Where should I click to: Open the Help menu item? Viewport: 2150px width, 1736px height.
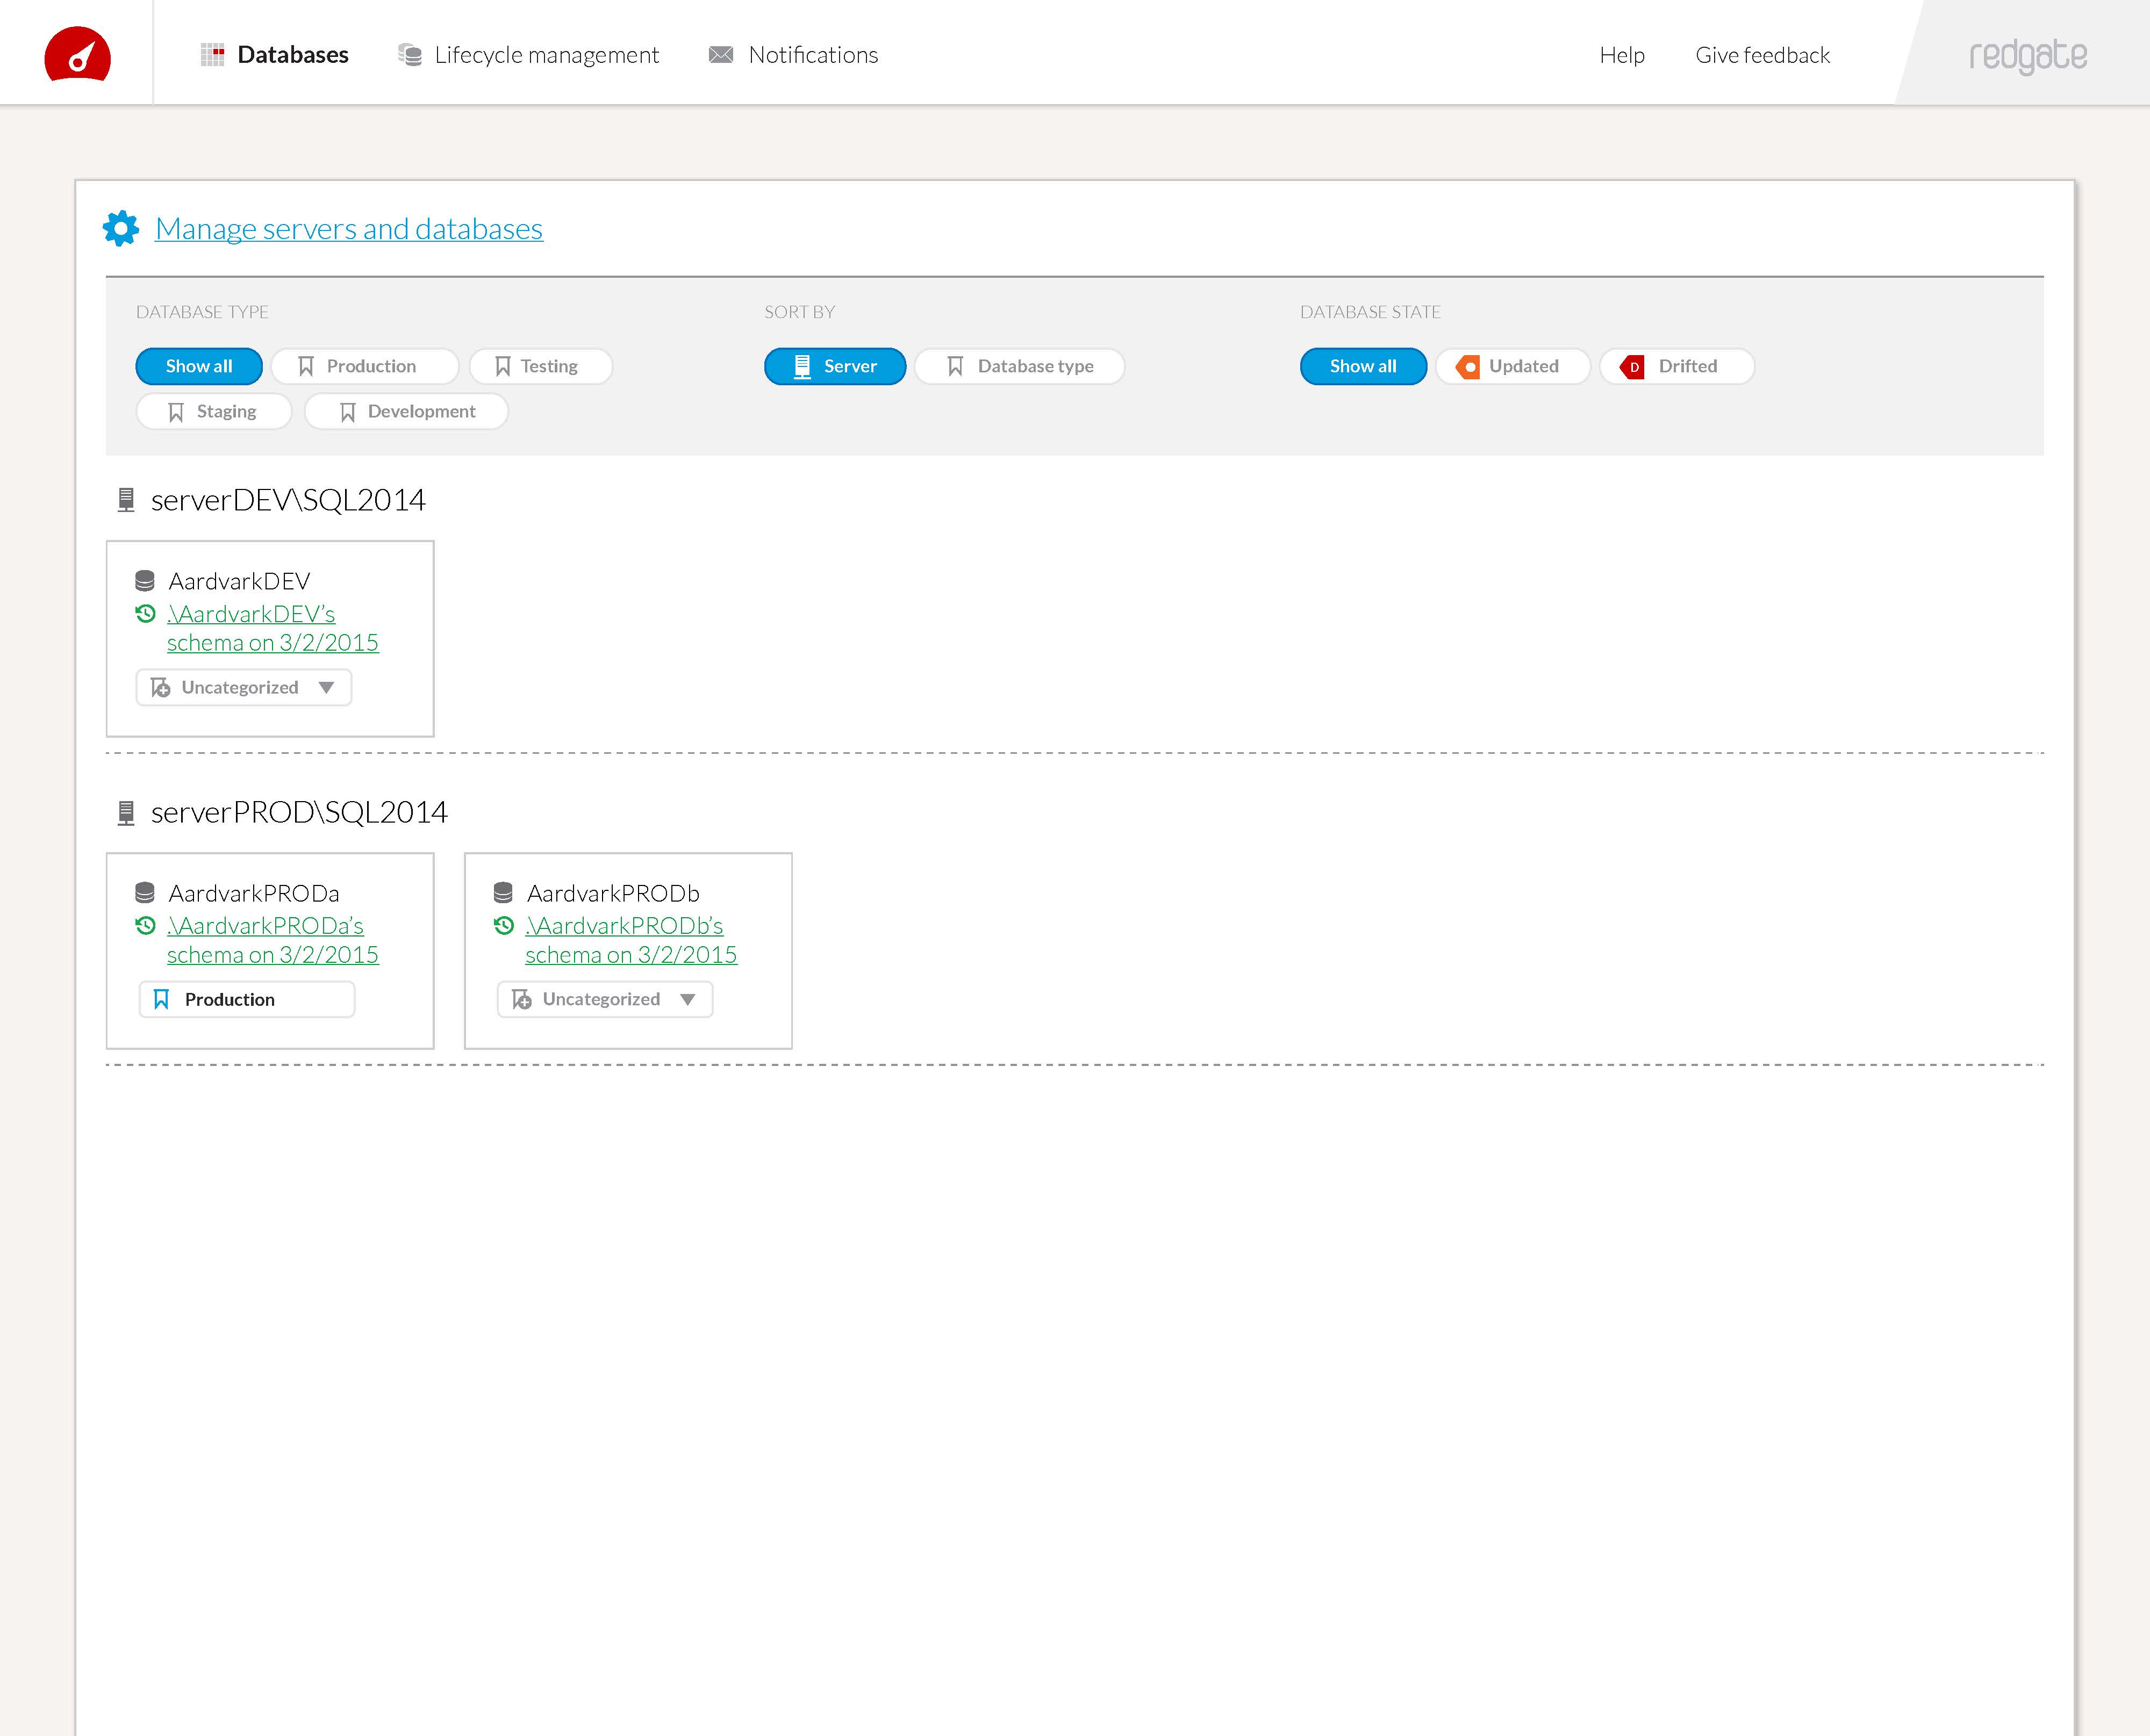tap(1622, 55)
